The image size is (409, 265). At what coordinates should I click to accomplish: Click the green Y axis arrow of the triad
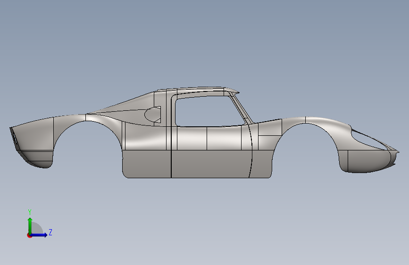pos(30,225)
